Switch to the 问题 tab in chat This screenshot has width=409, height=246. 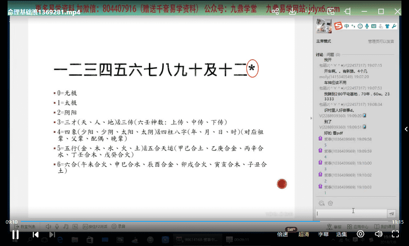coord(333,54)
